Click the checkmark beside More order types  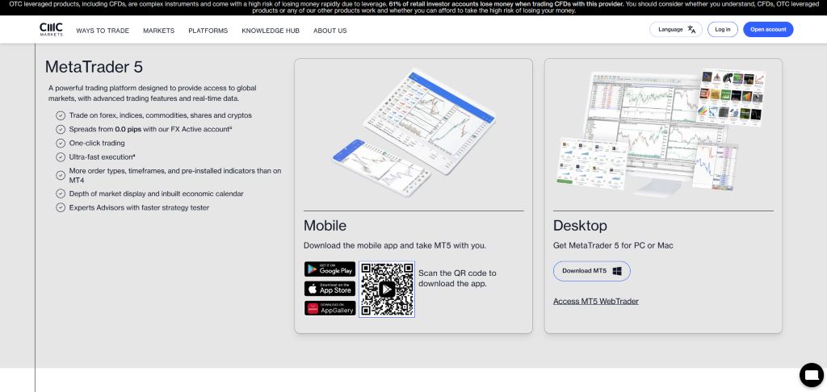pyautogui.click(x=60, y=176)
